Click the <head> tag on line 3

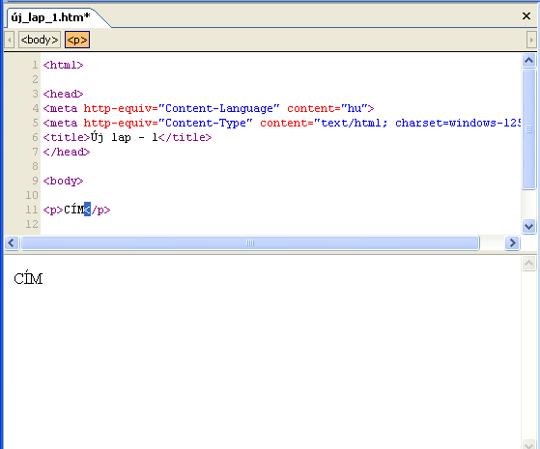[64, 94]
